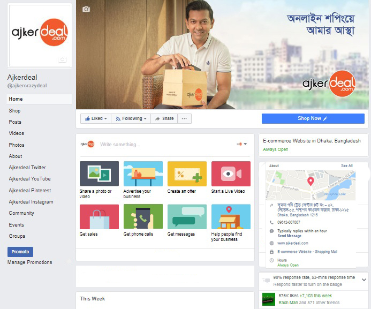Click the response rate message icon
This screenshot has width=371, height=309.
coord(266,281)
